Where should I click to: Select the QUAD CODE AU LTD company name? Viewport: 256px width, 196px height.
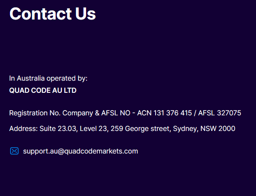(43, 91)
